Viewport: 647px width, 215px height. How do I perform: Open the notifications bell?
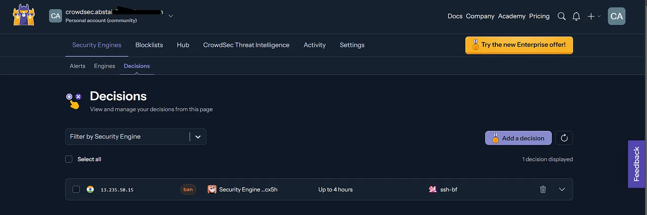tap(576, 16)
